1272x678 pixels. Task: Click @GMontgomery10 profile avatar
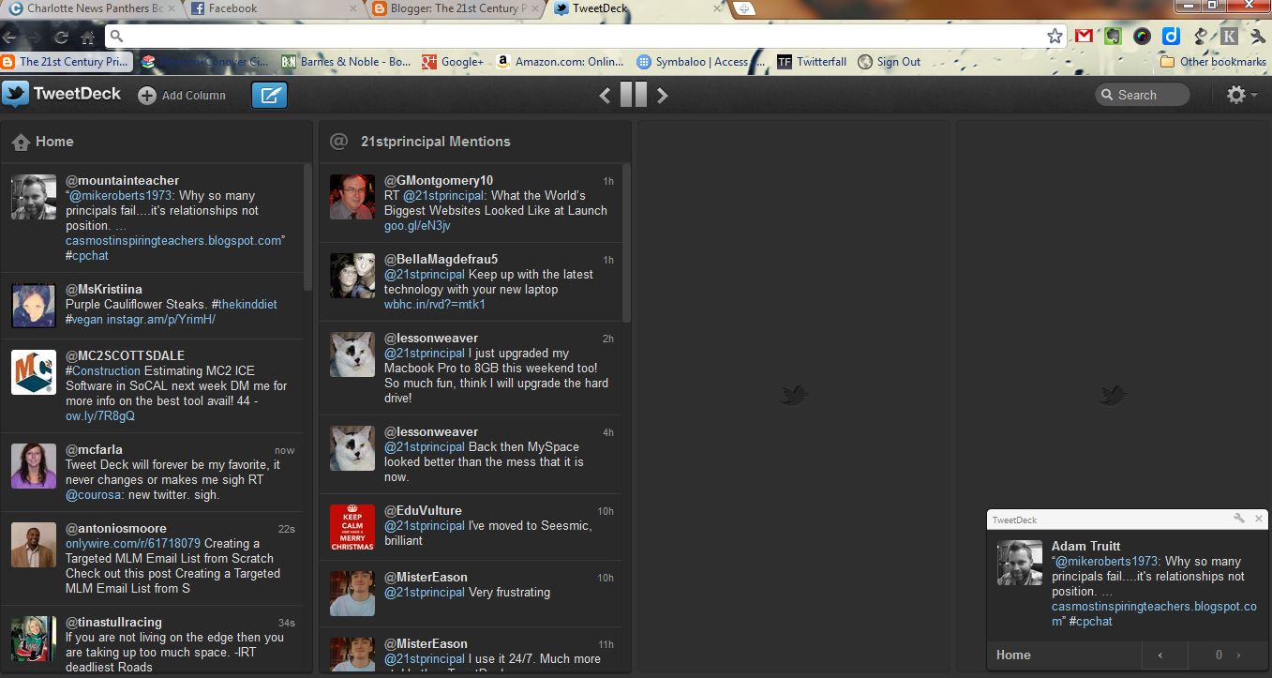click(x=352, y=197)
